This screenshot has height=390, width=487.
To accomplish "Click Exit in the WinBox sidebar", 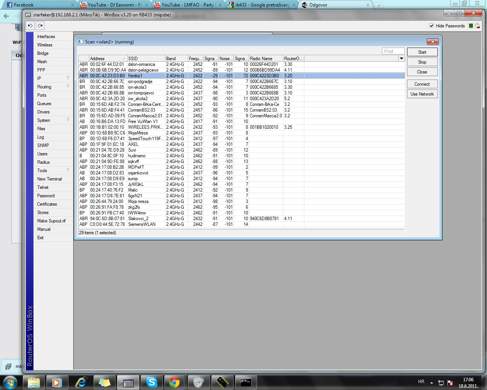I will tap(40, 238).
